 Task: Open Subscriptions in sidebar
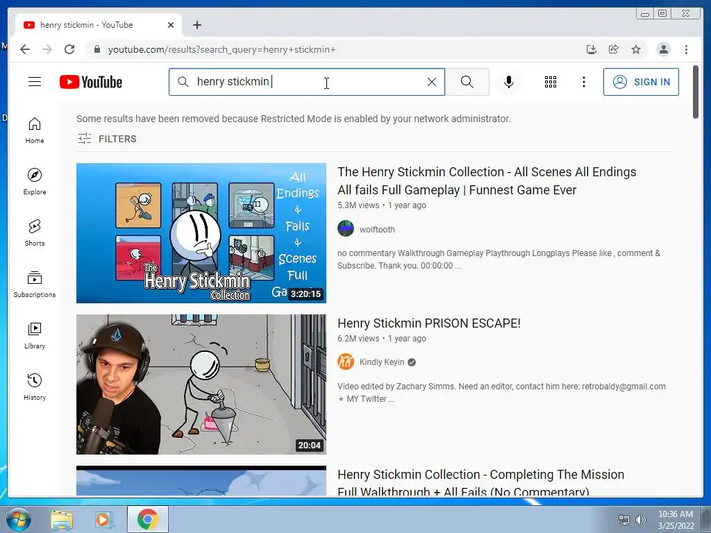[35, 284]
